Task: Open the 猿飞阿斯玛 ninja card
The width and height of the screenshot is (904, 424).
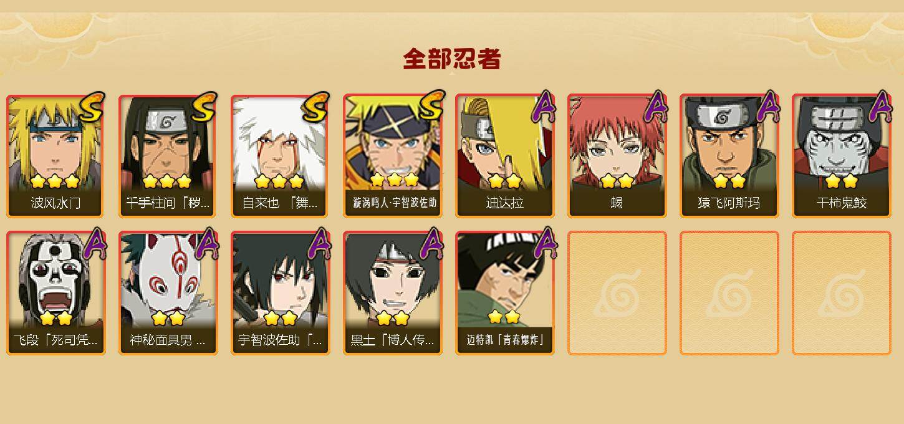Action: point(729,156)
